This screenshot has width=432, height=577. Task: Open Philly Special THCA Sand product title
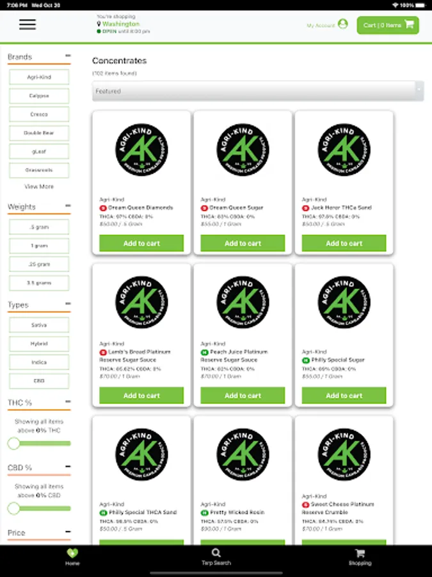click(143, 513)
